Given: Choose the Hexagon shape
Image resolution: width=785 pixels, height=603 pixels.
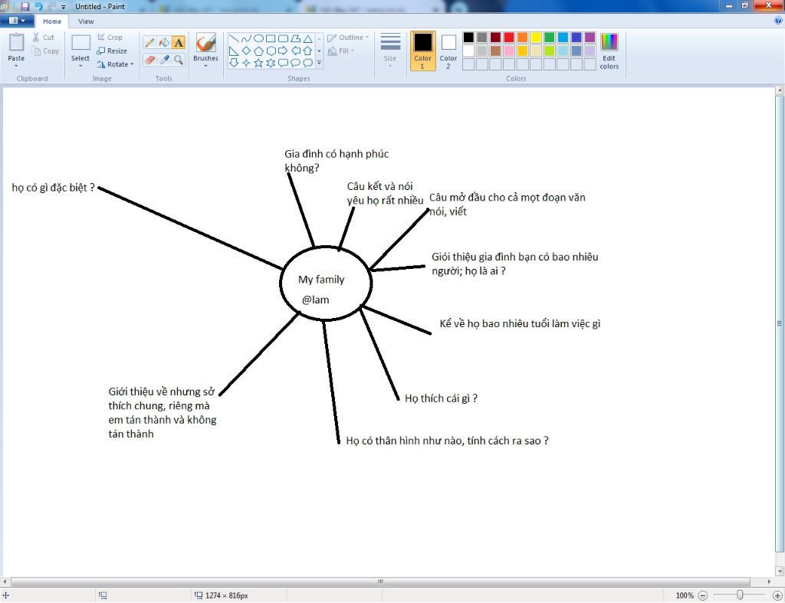Looking at the screenshot, I should point(271,51).
